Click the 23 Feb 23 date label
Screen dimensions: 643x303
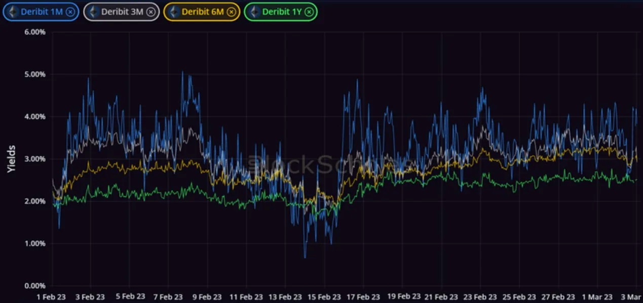[479, 297]
